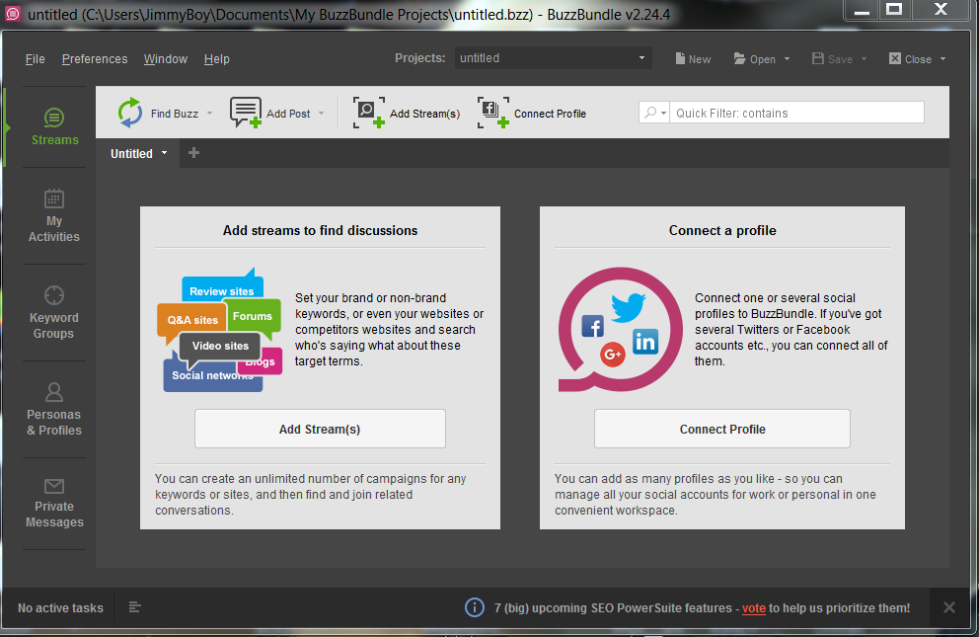Click the info icon in notification bar
979x637 pixels.
[475, 607]
